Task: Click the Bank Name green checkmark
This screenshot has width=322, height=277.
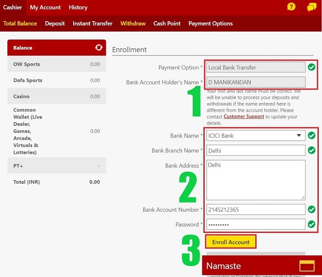Action: (x=311, y=136)
